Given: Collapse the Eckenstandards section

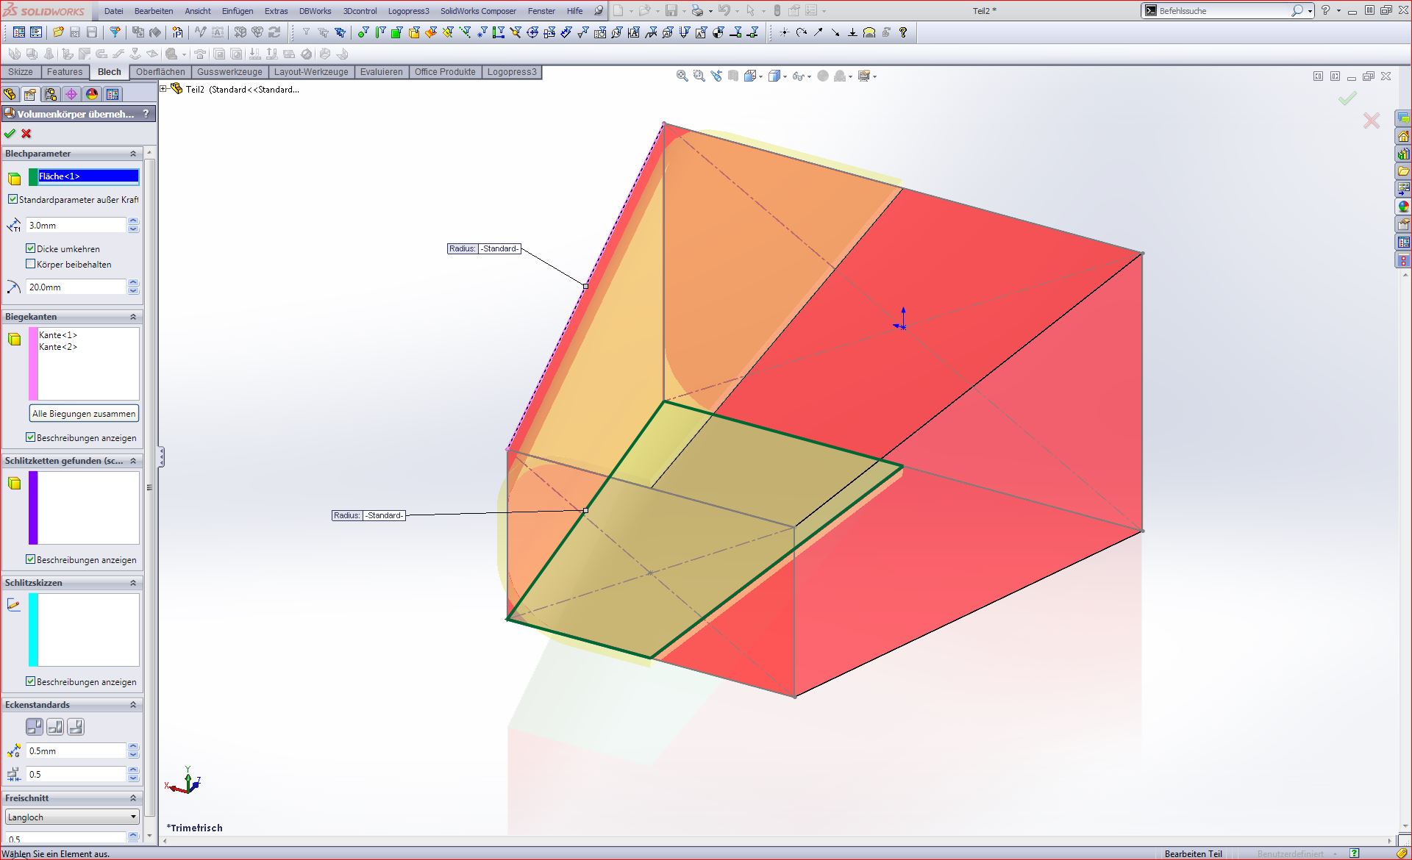Looking at the screenshot, I should (x=133, y=705).
